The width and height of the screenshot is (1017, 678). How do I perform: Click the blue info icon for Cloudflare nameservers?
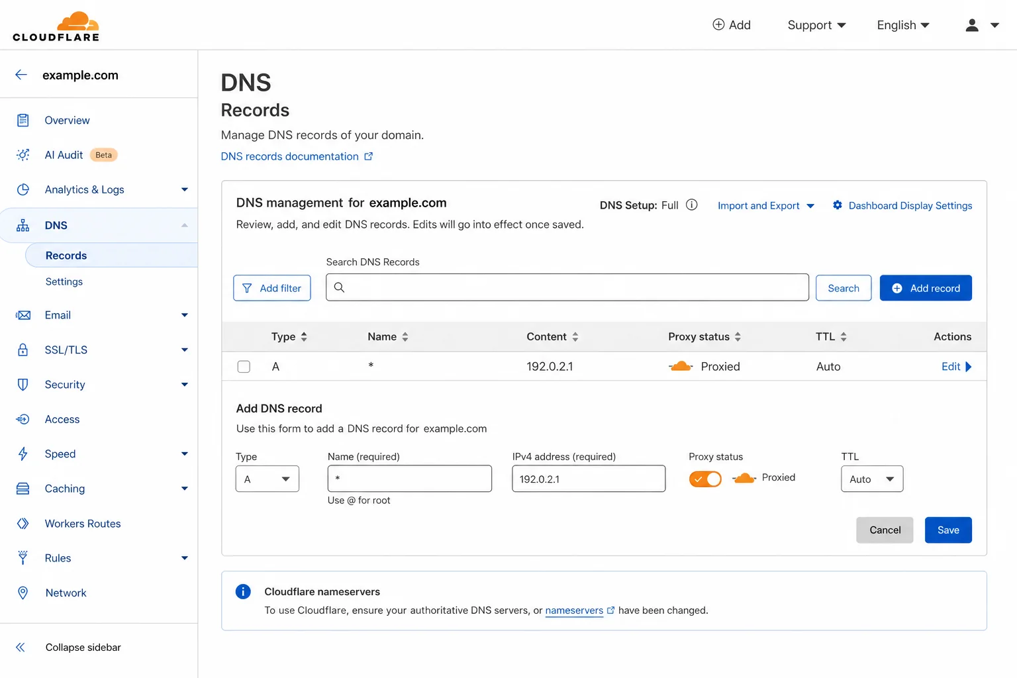pos(243,591)
